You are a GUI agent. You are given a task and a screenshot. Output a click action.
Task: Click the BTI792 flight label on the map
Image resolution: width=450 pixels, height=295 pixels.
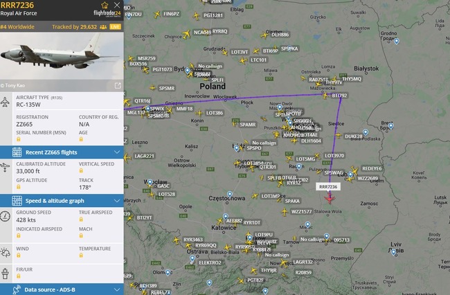coord(339,96)
